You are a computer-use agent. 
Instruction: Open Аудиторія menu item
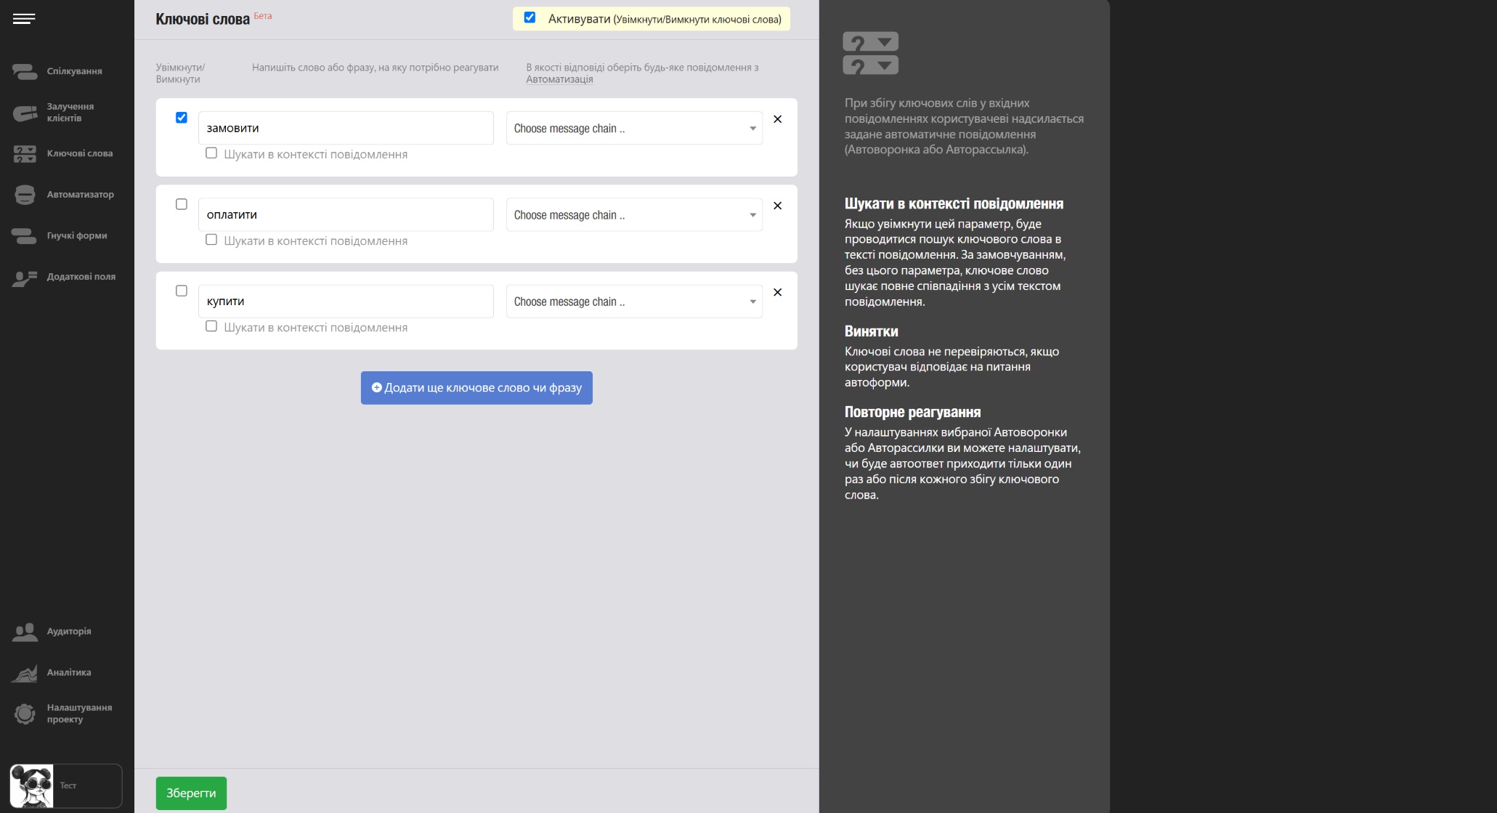69,631
